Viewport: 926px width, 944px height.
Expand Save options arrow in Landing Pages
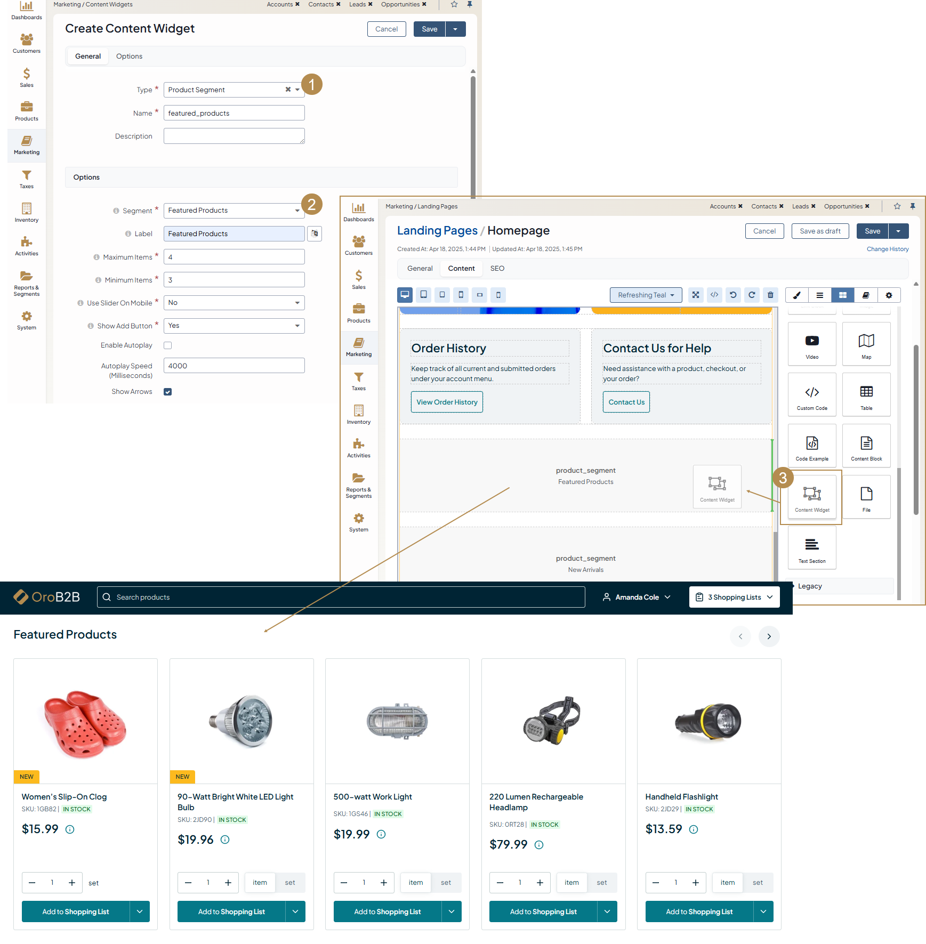coord(899,231)
